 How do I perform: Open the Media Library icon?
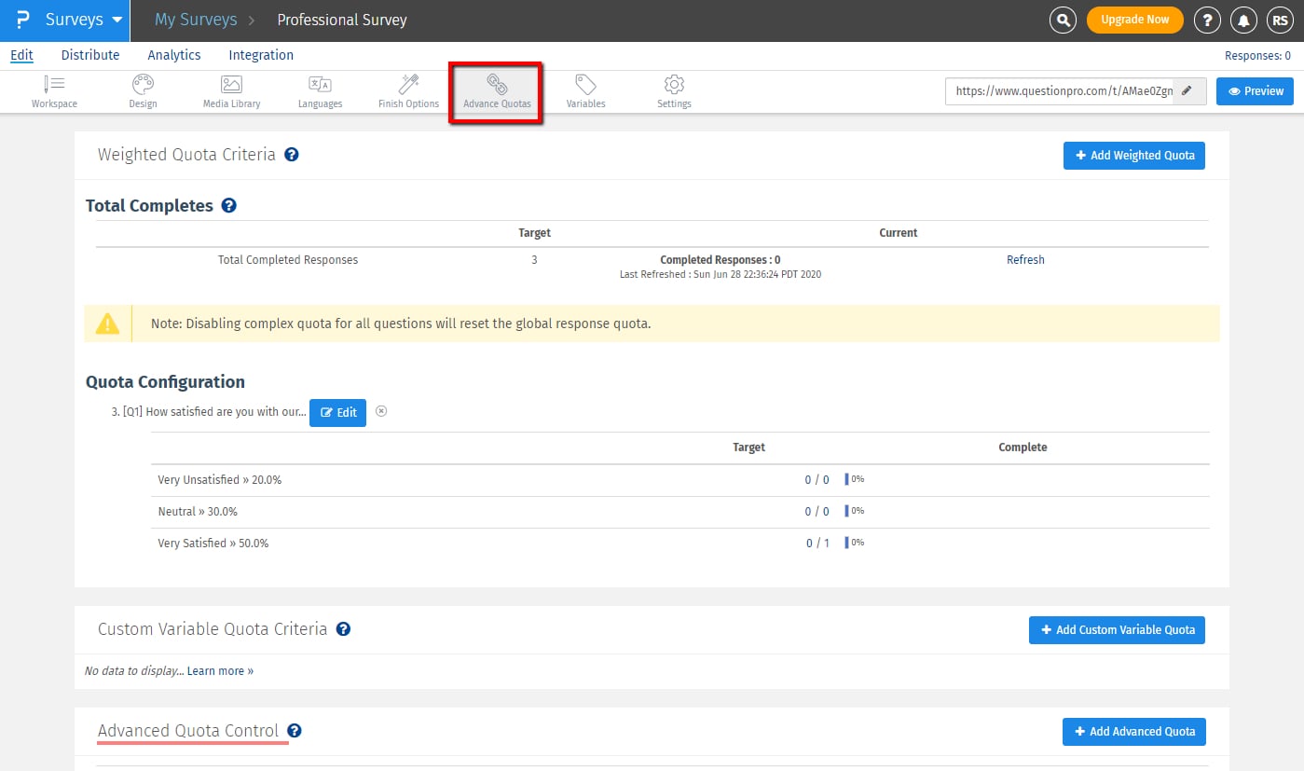pos(231,85)
